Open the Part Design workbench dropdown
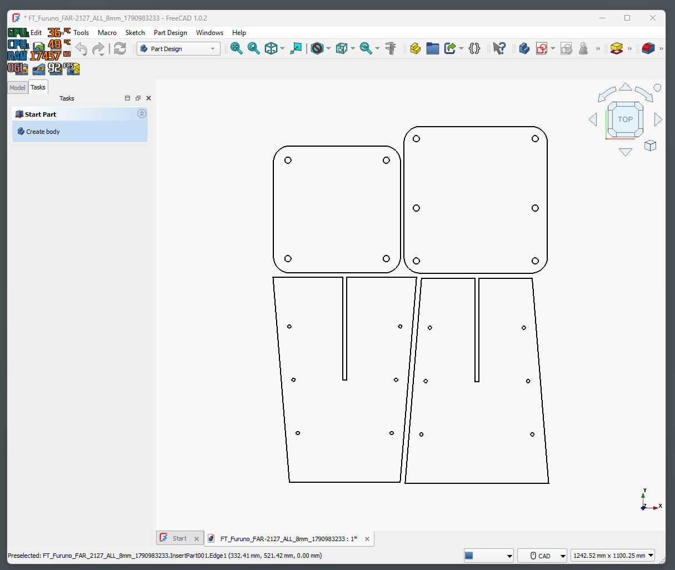Screen dimensions: 675x570 pos(178,49)
